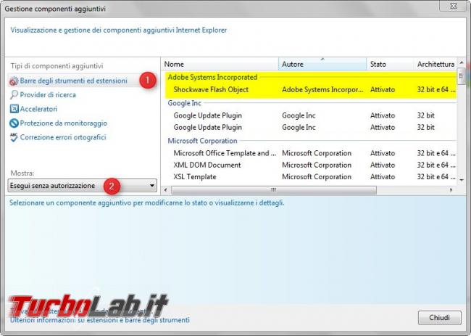
Task: Select Barre degli strumenti ed estensioni
Action: [x=74, y=81]
